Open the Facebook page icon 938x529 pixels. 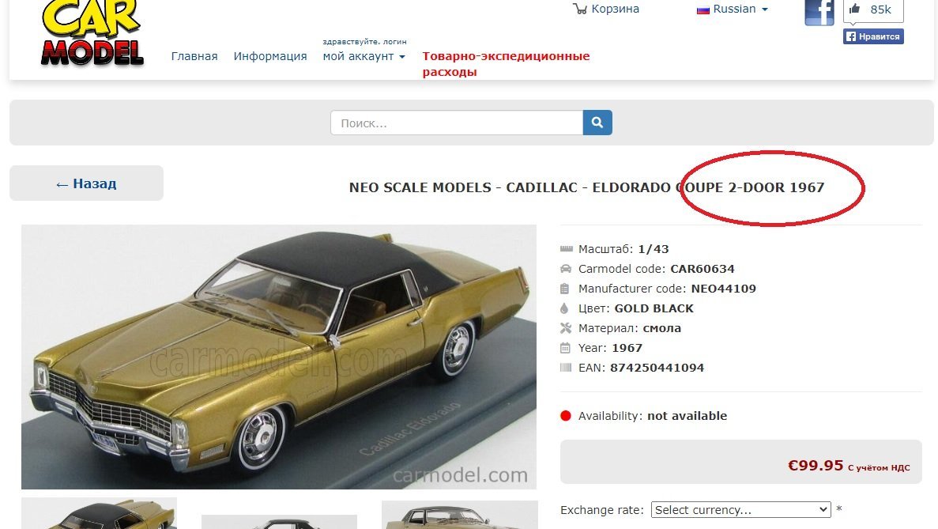coord(819,13)
